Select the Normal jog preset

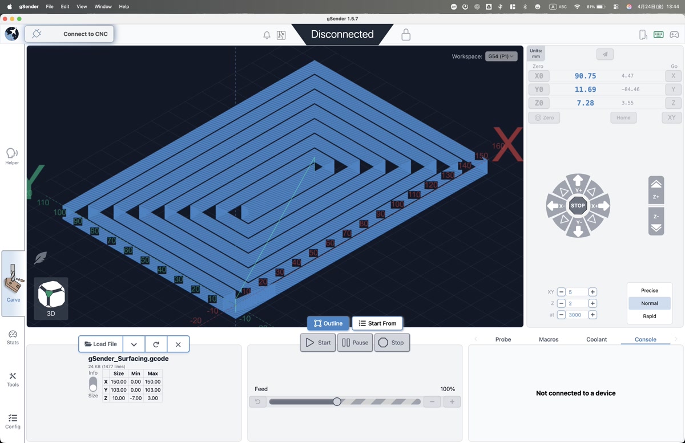click(x=650, y=303)
